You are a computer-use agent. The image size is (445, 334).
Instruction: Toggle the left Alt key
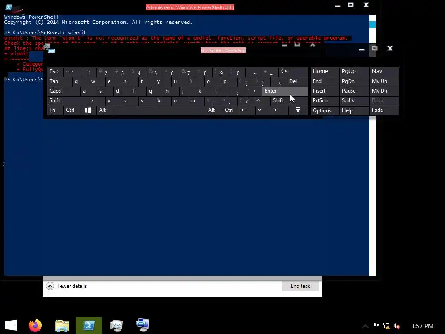tap(105, 110)
